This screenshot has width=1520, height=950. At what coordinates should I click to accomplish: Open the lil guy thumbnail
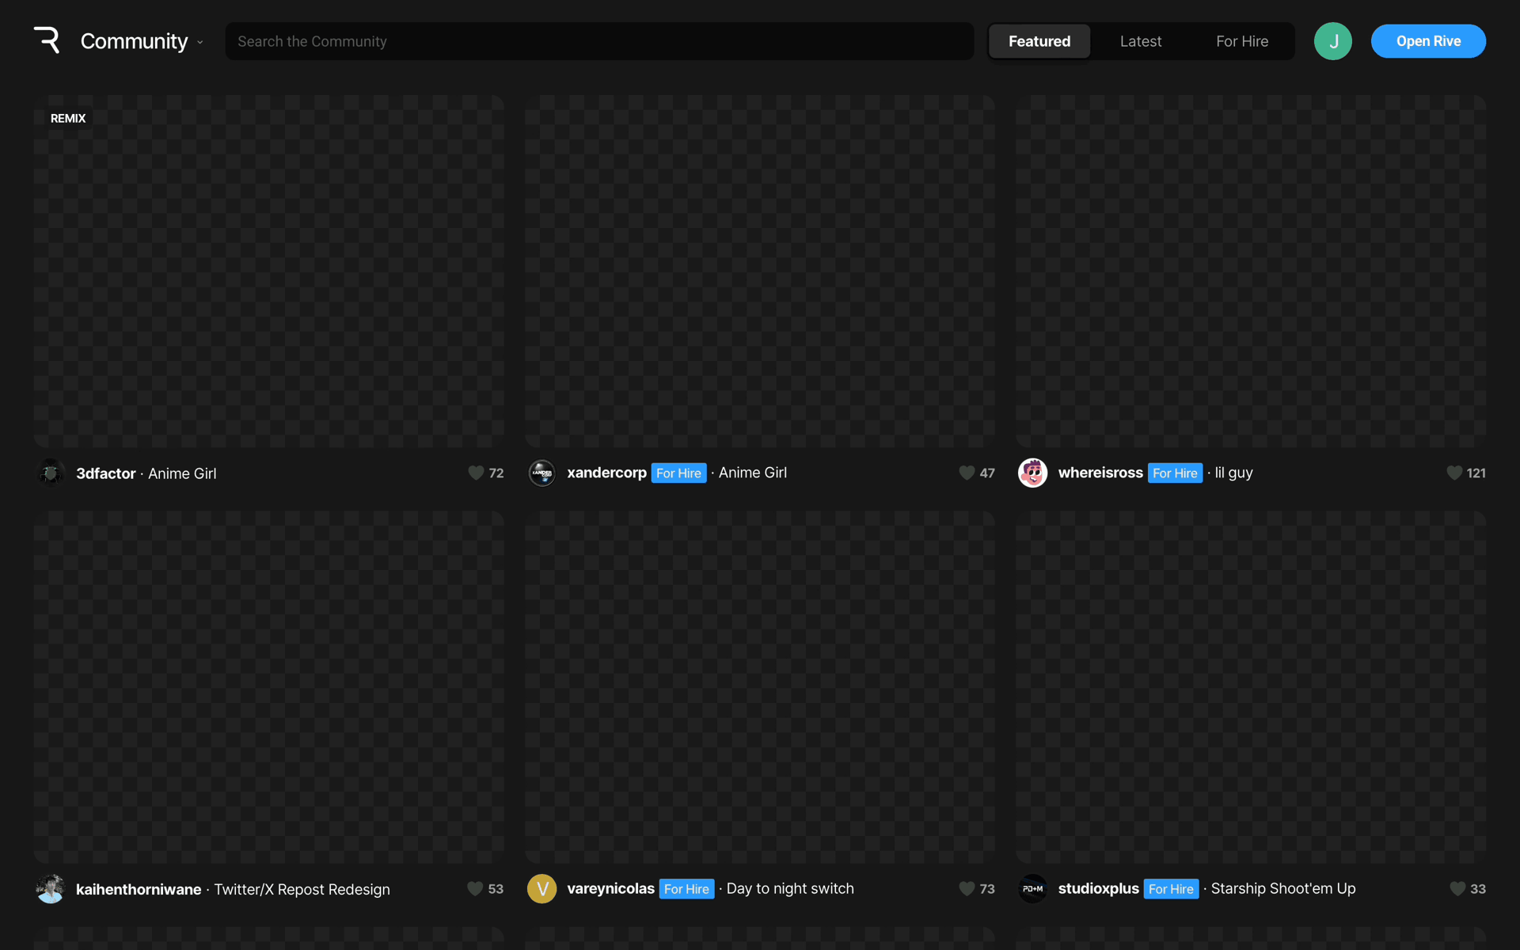click(x=1251, y=272)
